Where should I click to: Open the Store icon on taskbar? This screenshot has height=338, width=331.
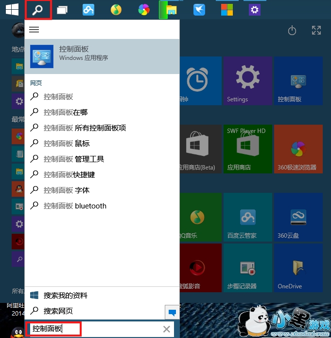point(227,10)
